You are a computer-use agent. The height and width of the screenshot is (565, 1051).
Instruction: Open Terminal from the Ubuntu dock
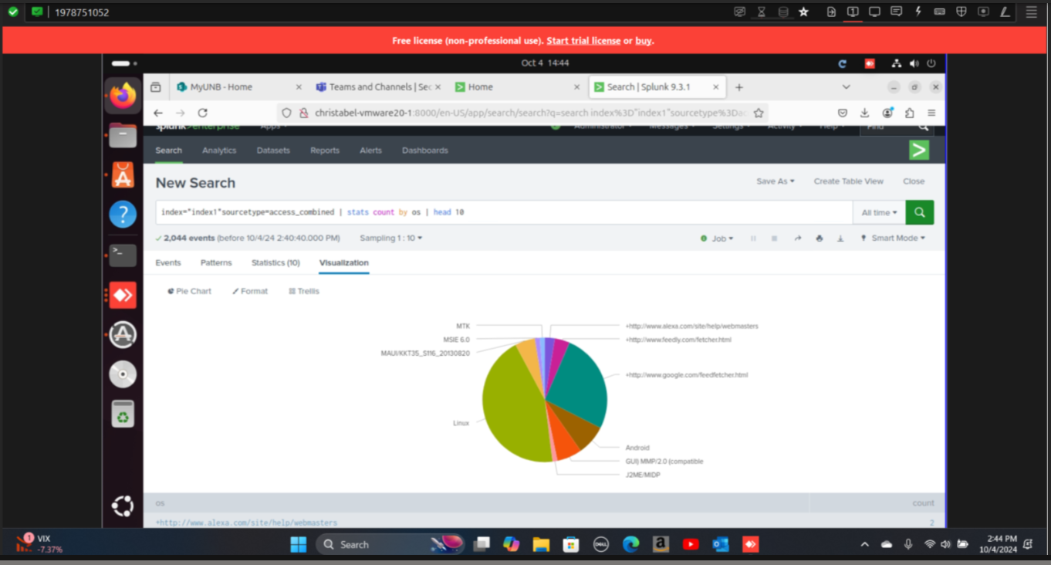pos(123,255)
